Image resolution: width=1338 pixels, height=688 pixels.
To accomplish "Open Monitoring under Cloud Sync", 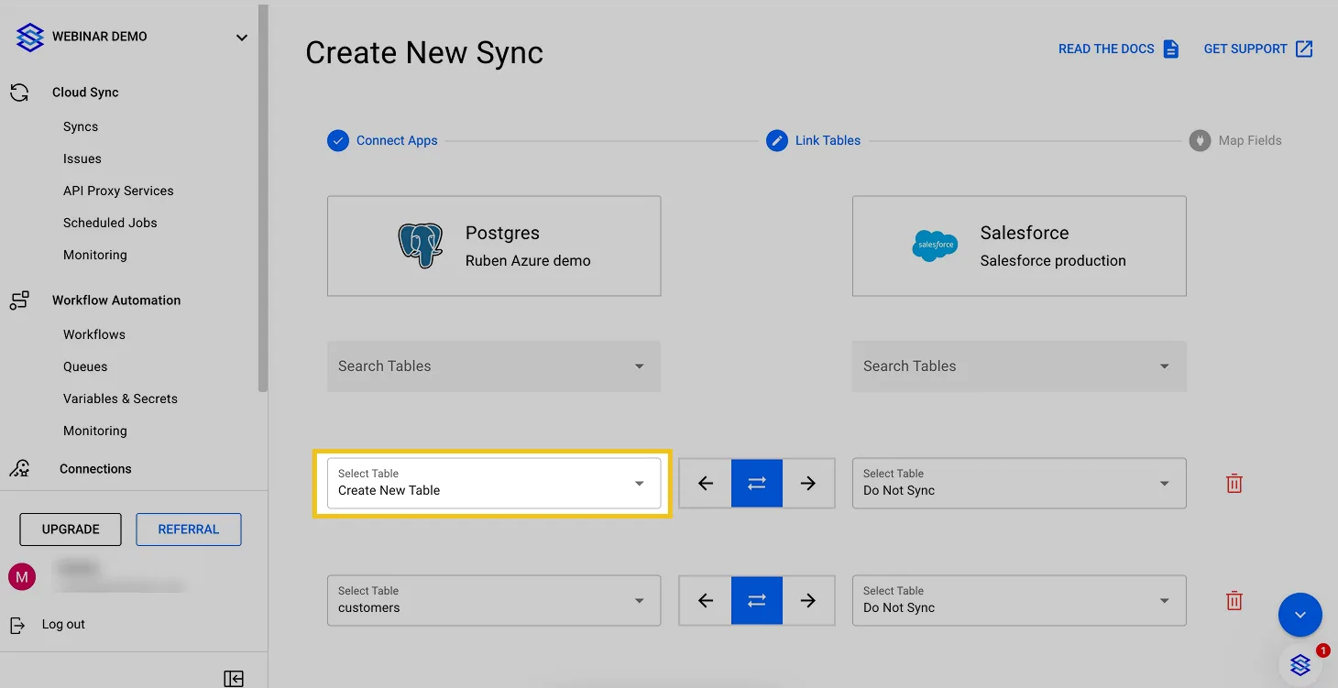I will pyautogui.click(x=95, y=256).
